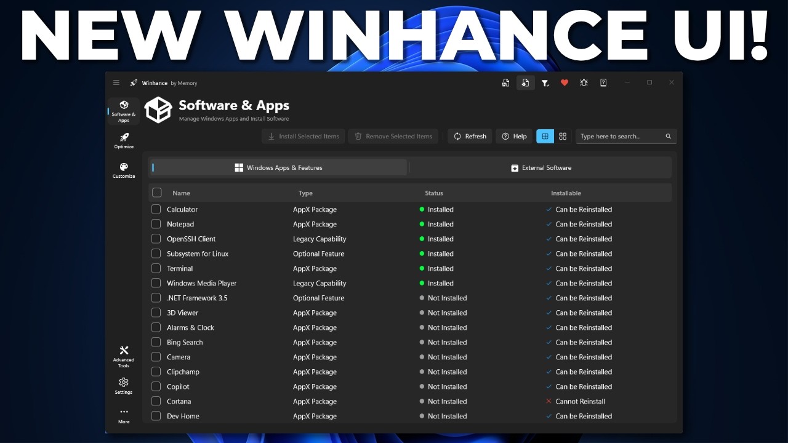Screen dimensions: 788x443
Task: Open the hamburger navigation menu
Action: [116, 82]
